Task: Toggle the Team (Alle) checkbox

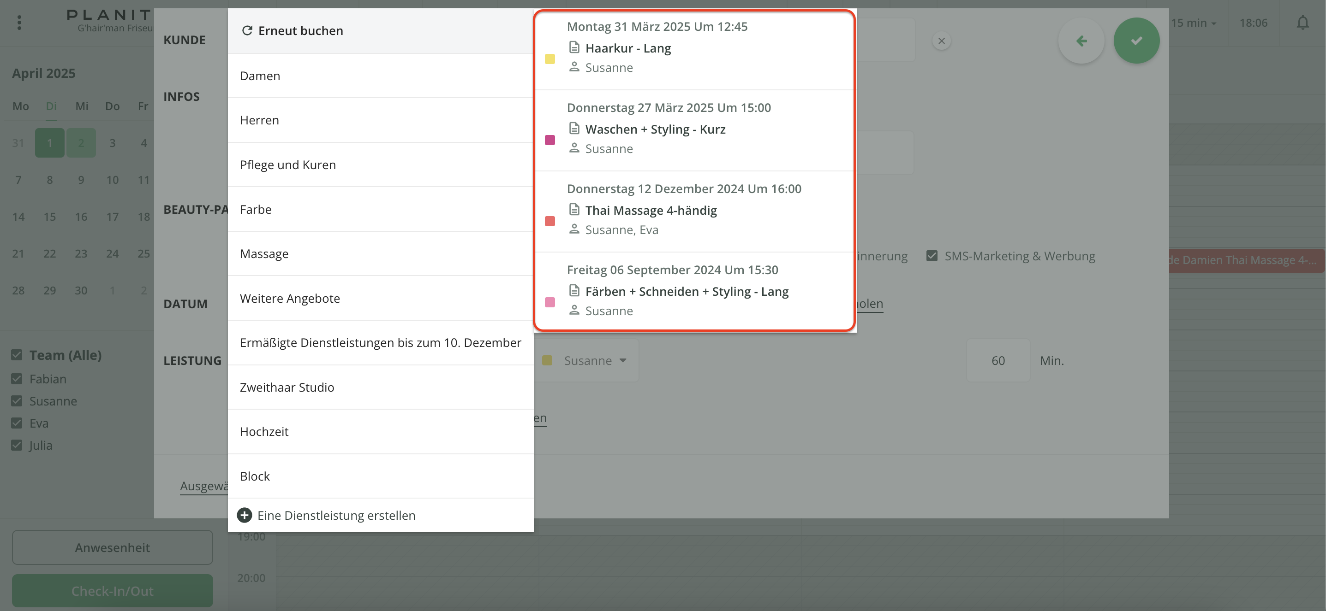Action: point(17,355)
